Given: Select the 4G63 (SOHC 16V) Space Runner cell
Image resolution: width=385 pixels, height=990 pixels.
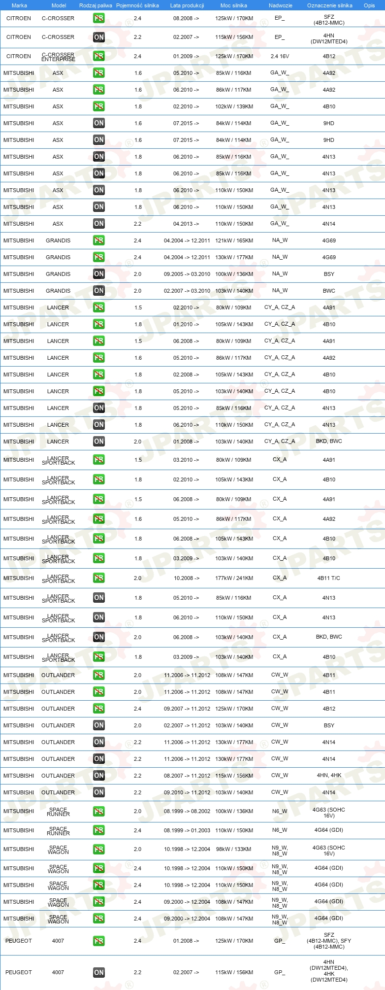Looking at the screenshot, I should [x=329, y=813].
